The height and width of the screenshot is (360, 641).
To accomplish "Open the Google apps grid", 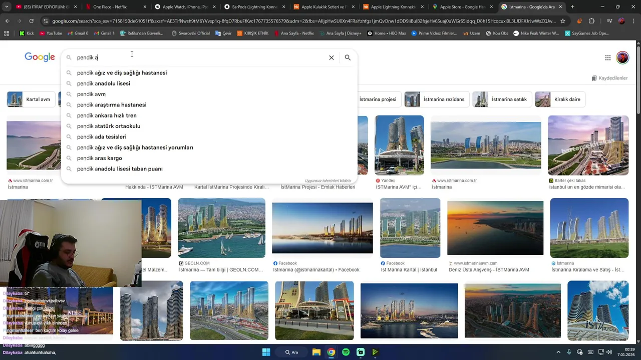I will click(x=607, y=57).
